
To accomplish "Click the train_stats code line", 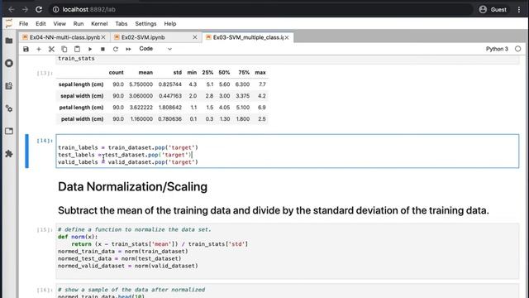I will (76, 59).
